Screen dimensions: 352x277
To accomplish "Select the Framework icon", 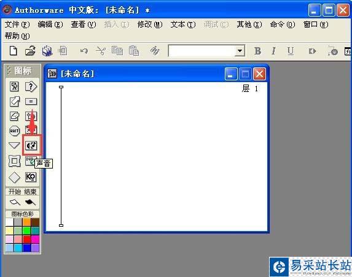I will tap(14, 161).
